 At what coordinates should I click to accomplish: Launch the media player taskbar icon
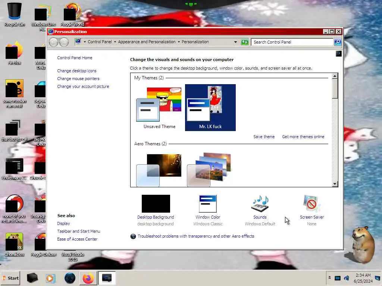(x=50, y=278)
